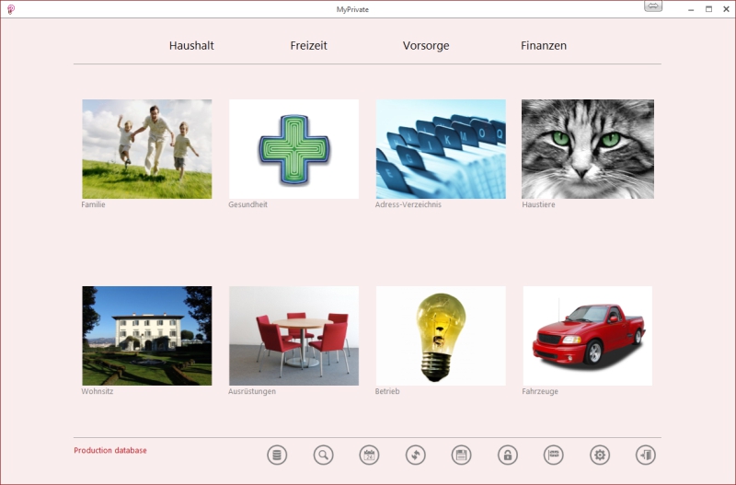This screenshot has height=485, width=736.
Task: Open the Vorsorge tab
Action: pos(426,45)
